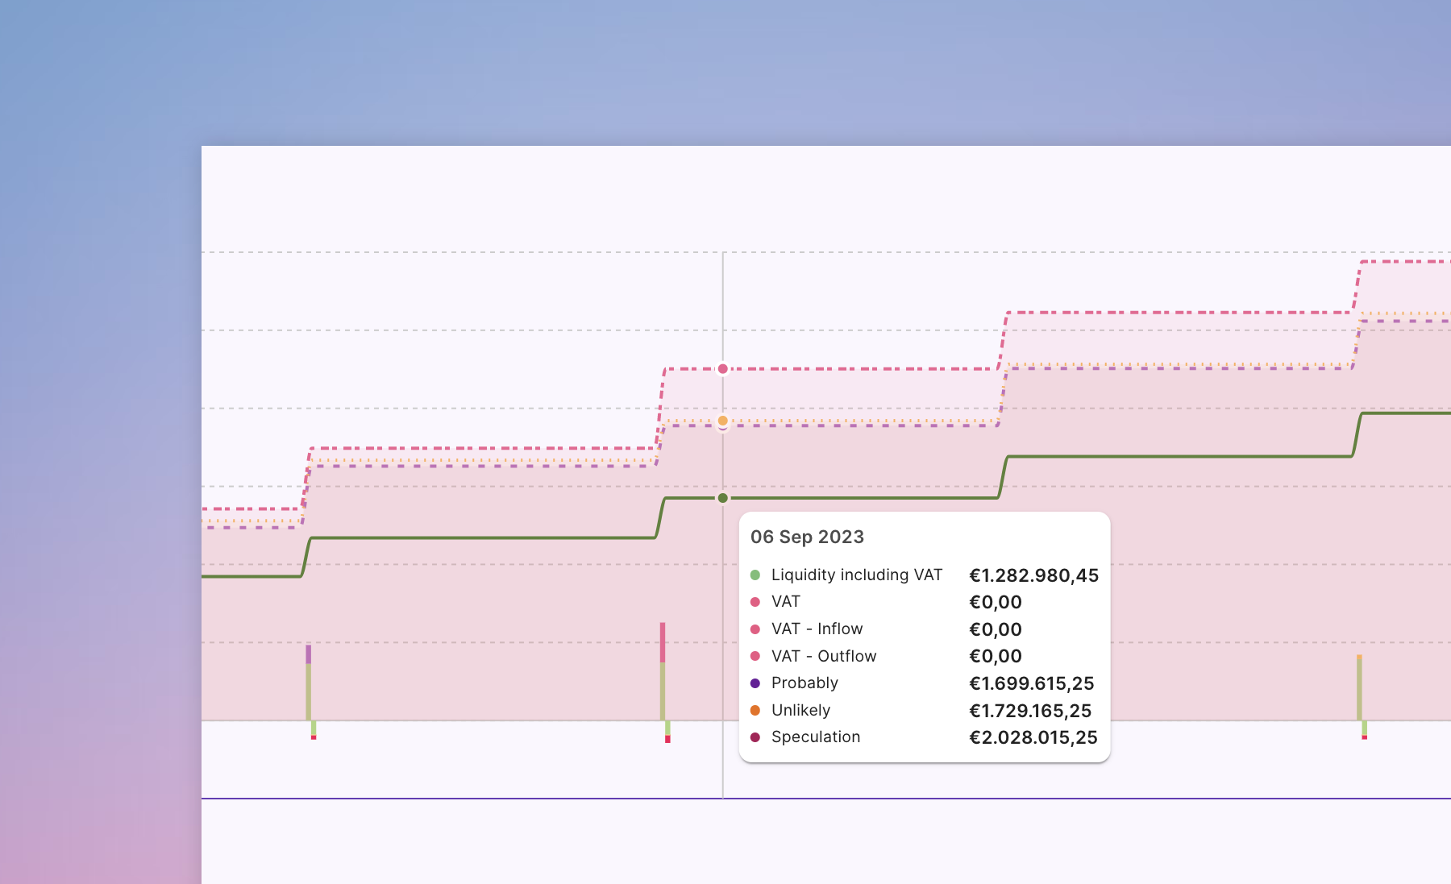Click the green Liquidity data point on the line
The image size is (1451, 884).
[723, 498]
